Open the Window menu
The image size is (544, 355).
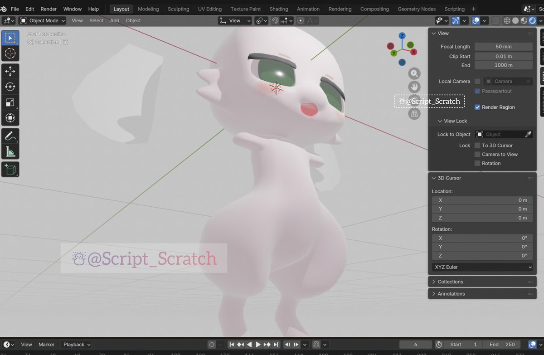tap(72, 9)
